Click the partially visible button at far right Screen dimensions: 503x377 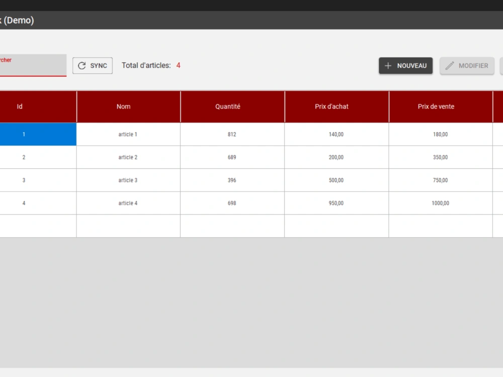(x=501, y=66)
